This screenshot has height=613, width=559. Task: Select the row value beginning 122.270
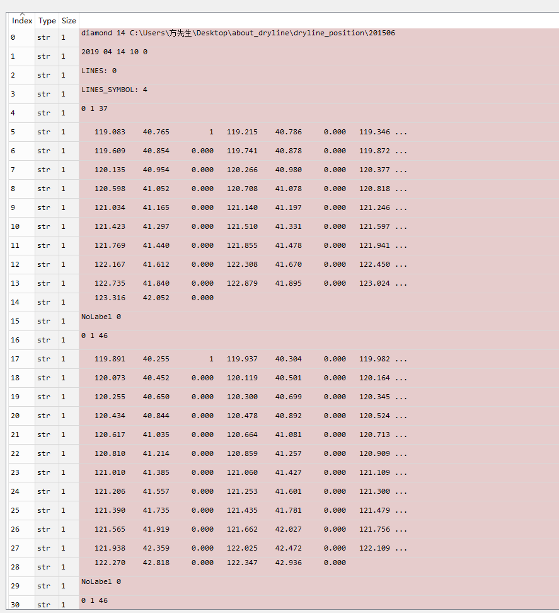pos(319,567)
